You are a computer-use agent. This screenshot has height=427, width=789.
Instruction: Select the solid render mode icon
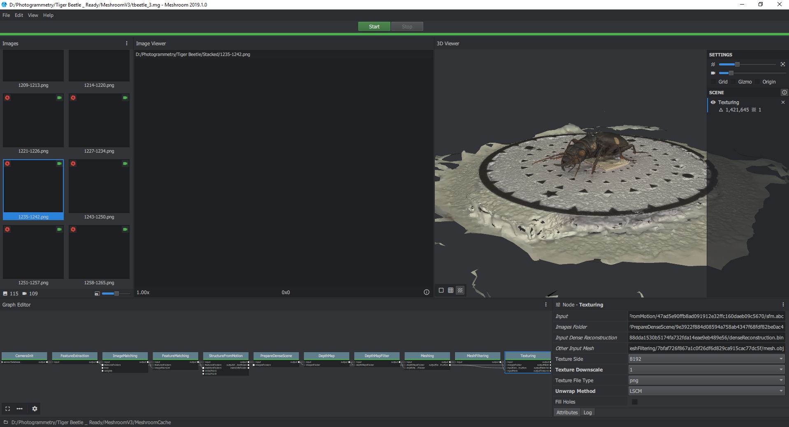[x=441, y=290]
